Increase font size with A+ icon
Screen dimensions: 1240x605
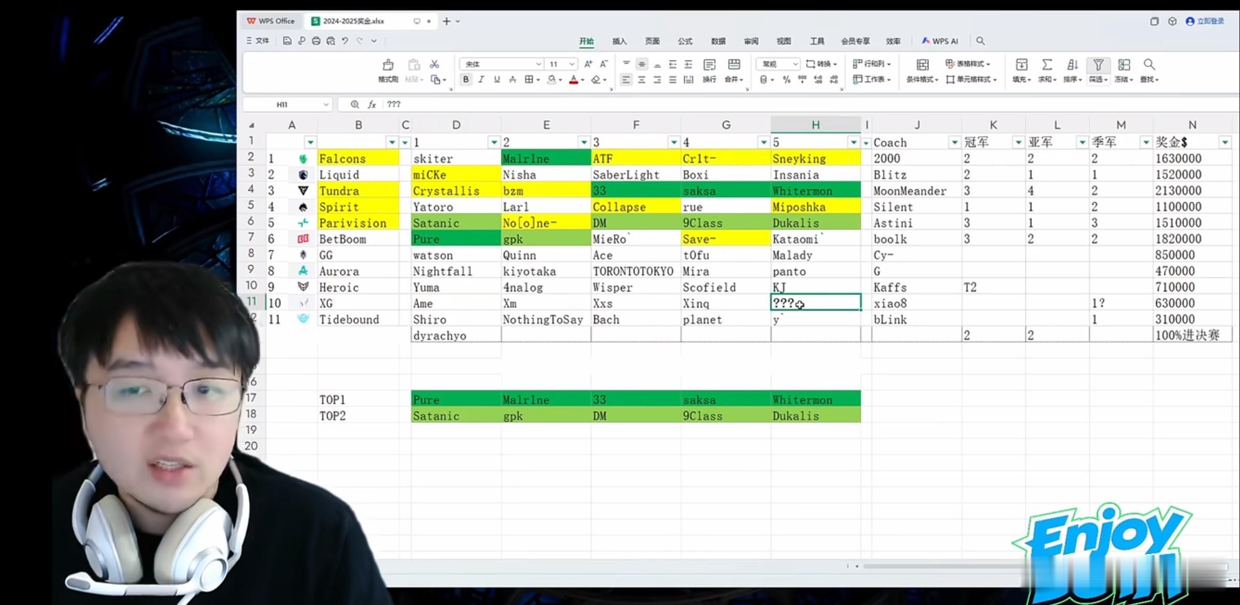click(588, 64)
